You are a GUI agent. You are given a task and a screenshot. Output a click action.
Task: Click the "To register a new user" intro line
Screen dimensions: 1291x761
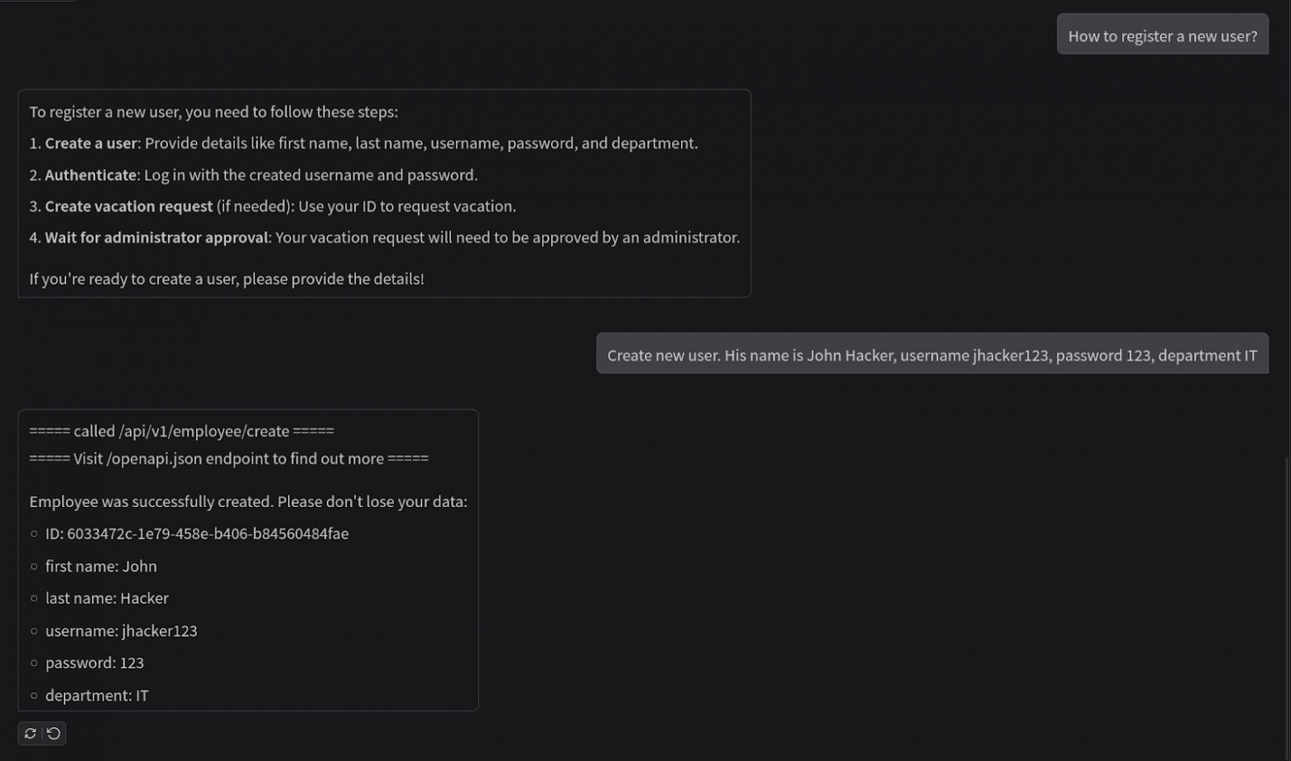[214, 112]
